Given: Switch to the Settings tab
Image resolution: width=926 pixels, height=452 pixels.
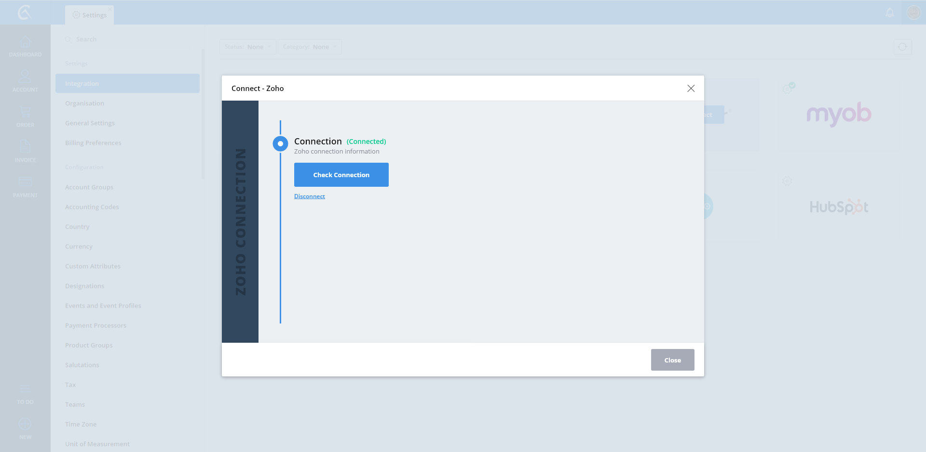Looking at the screenshot, I should 90,15.
